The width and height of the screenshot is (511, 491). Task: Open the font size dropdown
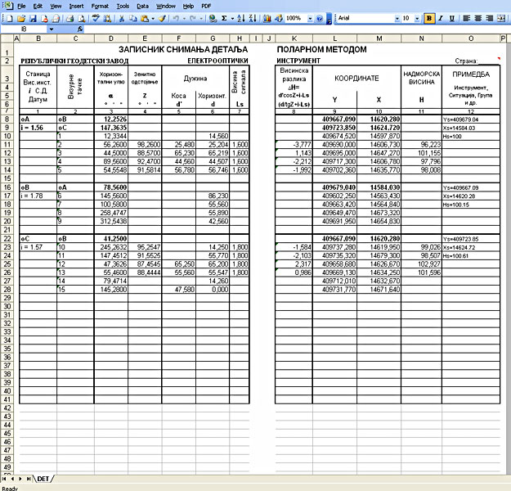(x=419, y=17)
